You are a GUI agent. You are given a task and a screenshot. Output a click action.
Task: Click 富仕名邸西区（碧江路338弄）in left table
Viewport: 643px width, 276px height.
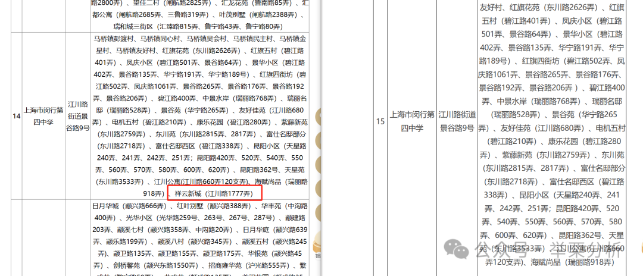199,146
